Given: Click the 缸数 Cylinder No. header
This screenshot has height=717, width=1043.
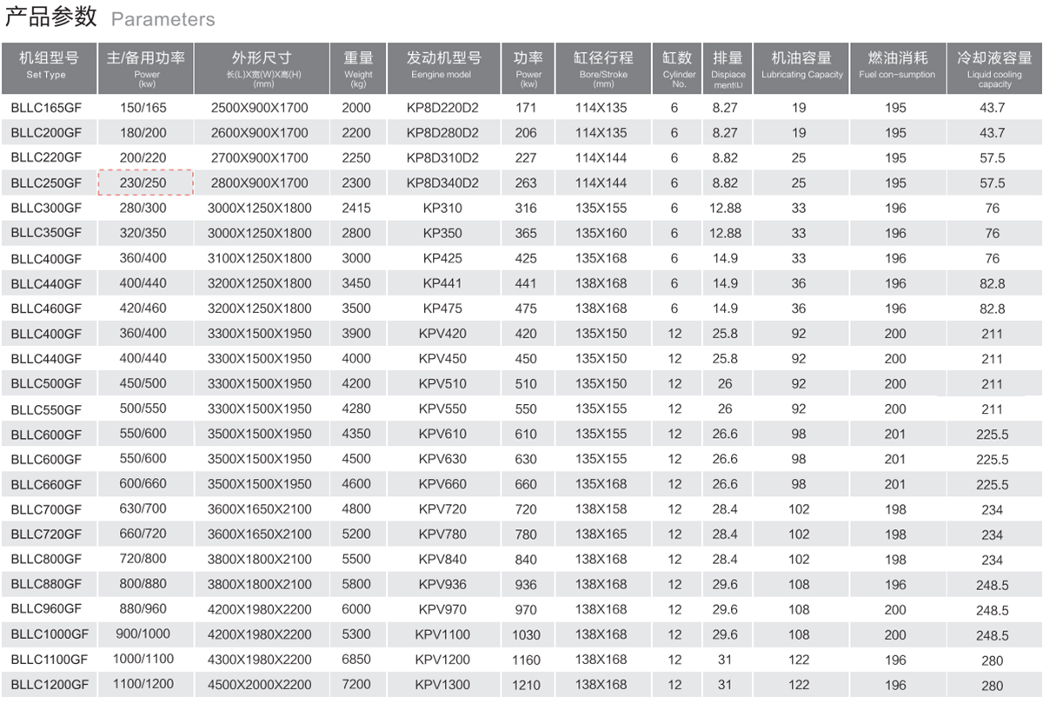Looking at the screenshot, I should [x=677, y=66].
